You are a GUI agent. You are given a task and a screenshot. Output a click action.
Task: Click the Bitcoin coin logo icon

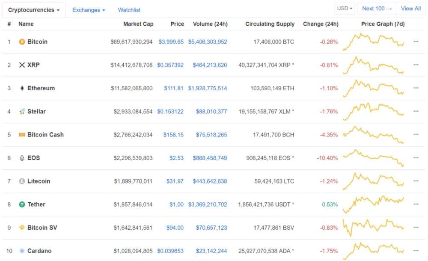point(22,42)
